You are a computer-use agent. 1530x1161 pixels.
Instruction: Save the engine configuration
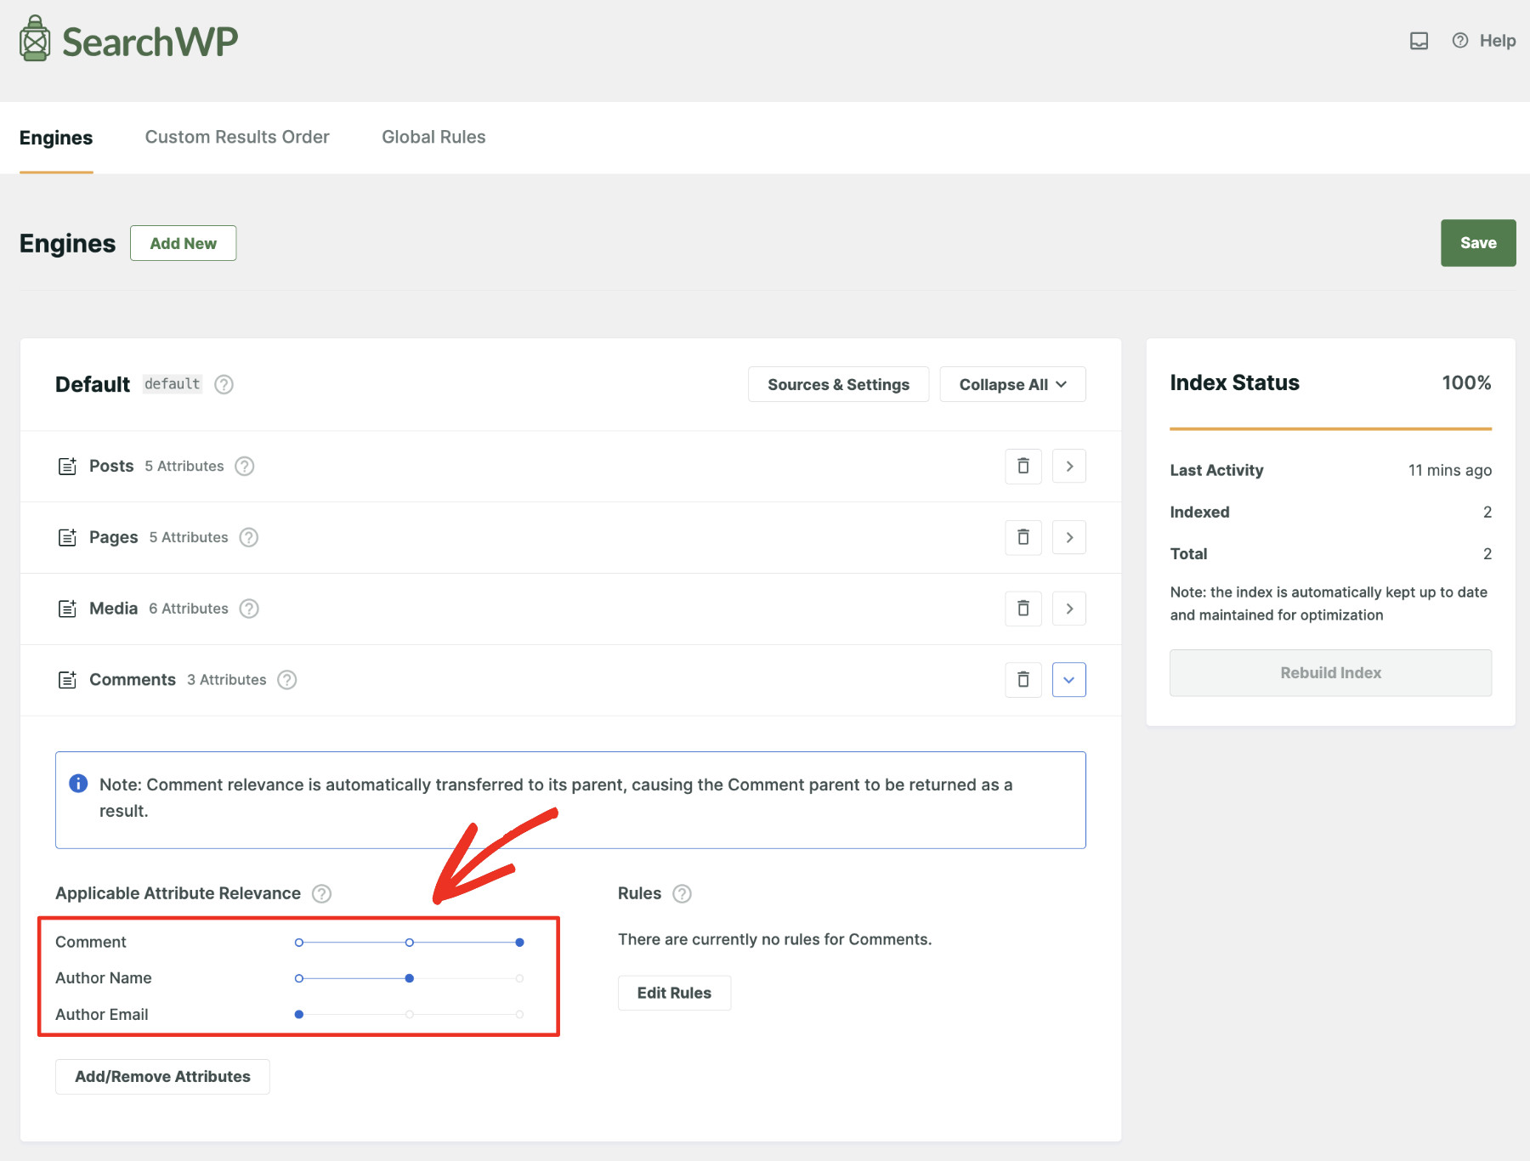(1477, 243)
